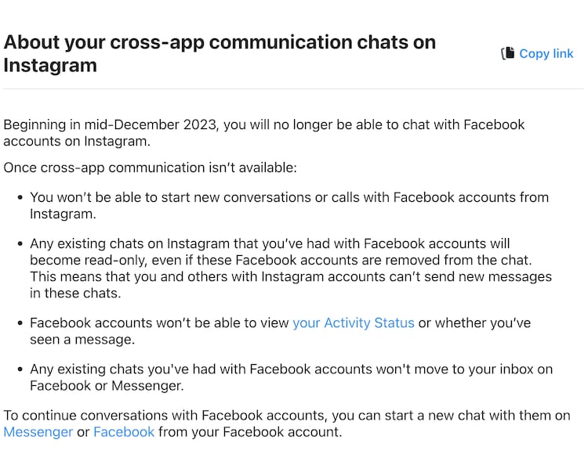Click the bullet dot before "Any existing chats on Instagram"
The height and width of the screenshot is (461, 588).
[20, 244]
